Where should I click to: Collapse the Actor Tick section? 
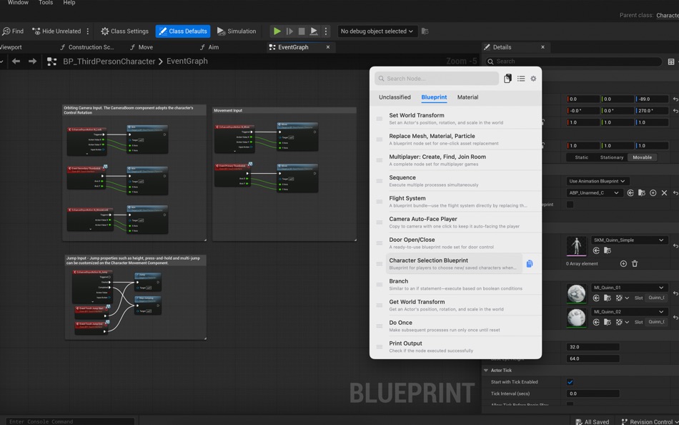point(487,371)
